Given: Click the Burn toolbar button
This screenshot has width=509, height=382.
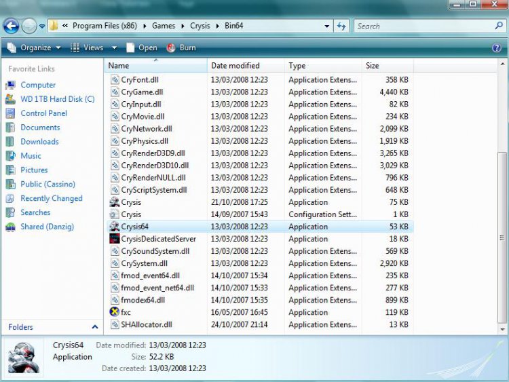Looking at the screenshot, I should coord(181,47).
